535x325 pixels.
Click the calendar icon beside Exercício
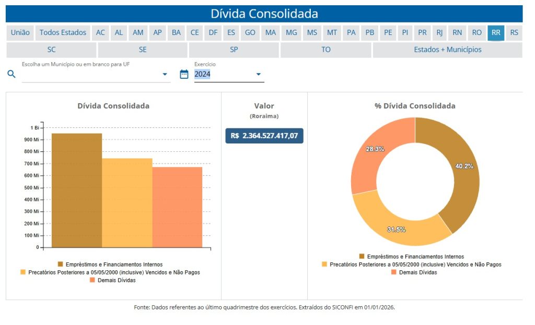[184, 74]
